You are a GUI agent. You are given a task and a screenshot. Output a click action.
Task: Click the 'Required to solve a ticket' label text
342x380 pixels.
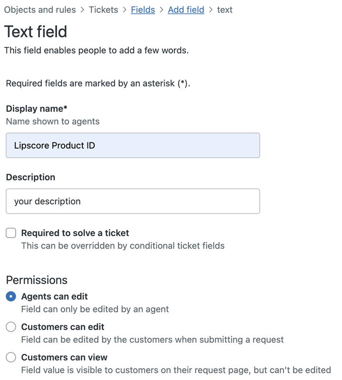[75, 233]
